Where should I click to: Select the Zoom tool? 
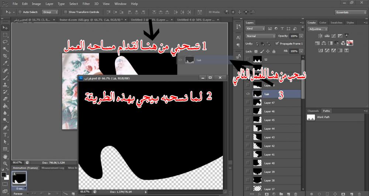5,163
